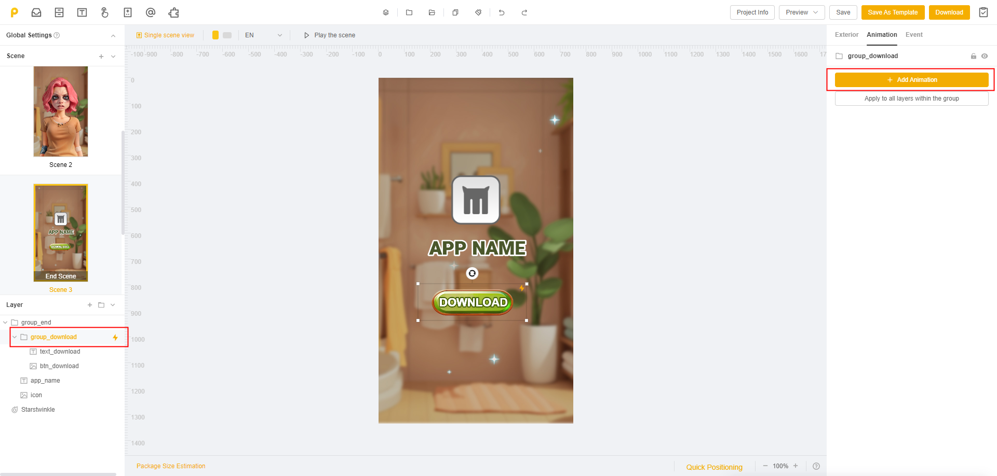Switch to landscape orientation gray toggle
This screenshot has width=997, height=476.
click(x=227, y=35)
